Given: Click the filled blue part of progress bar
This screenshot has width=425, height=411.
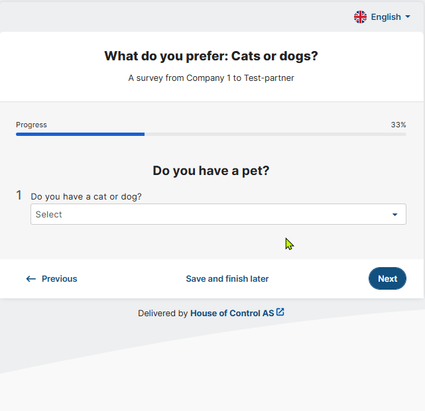Looking at the screenshot, I should pos(80,134).
